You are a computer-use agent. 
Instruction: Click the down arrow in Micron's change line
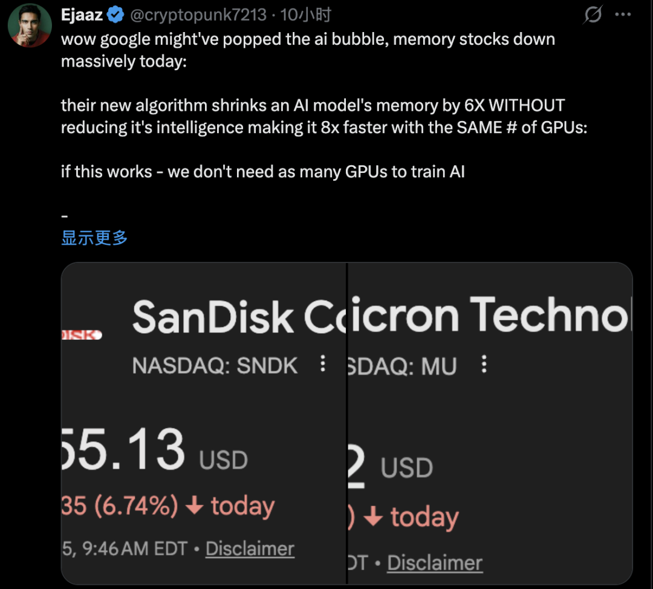pos(374,517)
